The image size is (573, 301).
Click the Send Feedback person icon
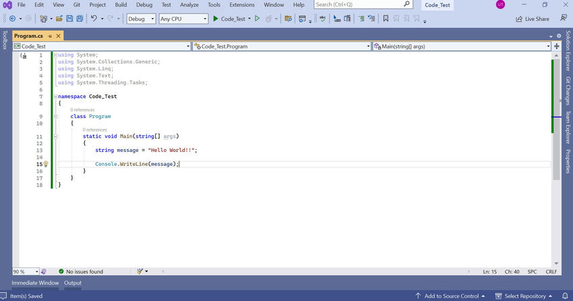[x=564, y=19]
